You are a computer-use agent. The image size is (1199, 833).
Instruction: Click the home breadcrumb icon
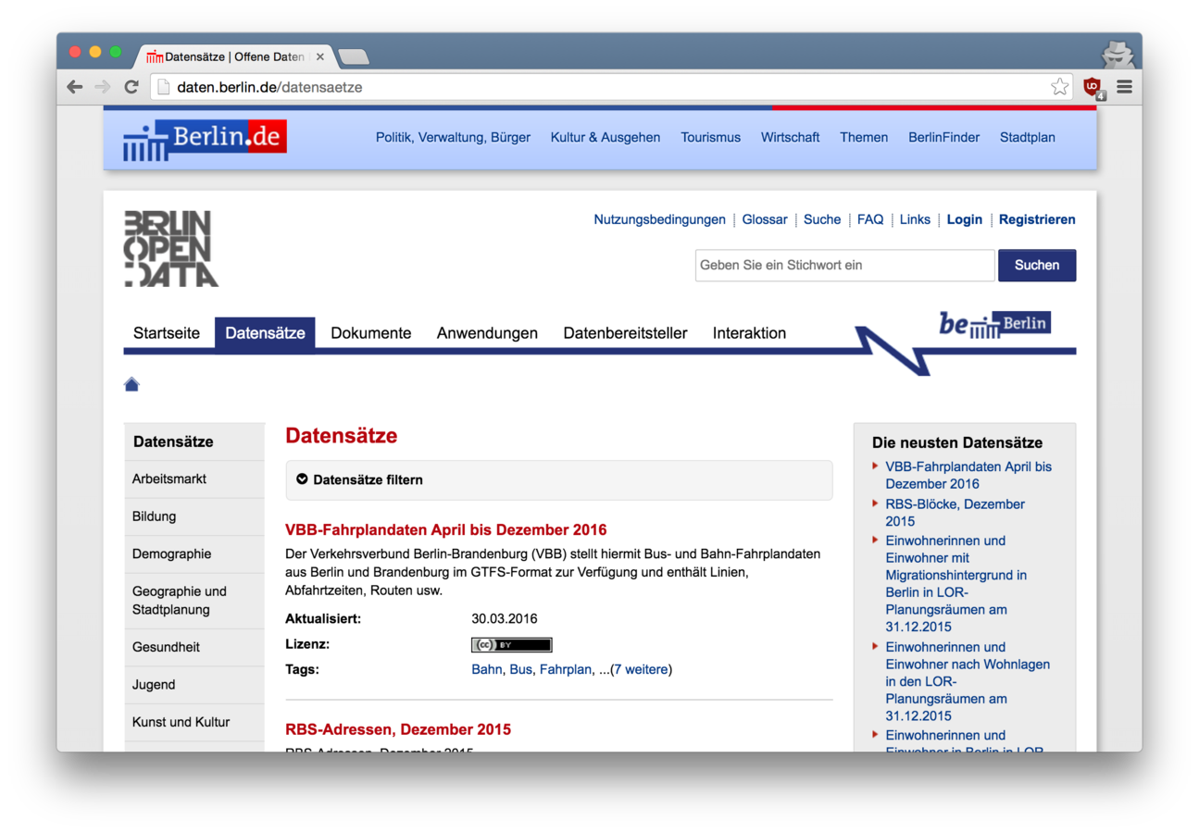pos(131,385)
